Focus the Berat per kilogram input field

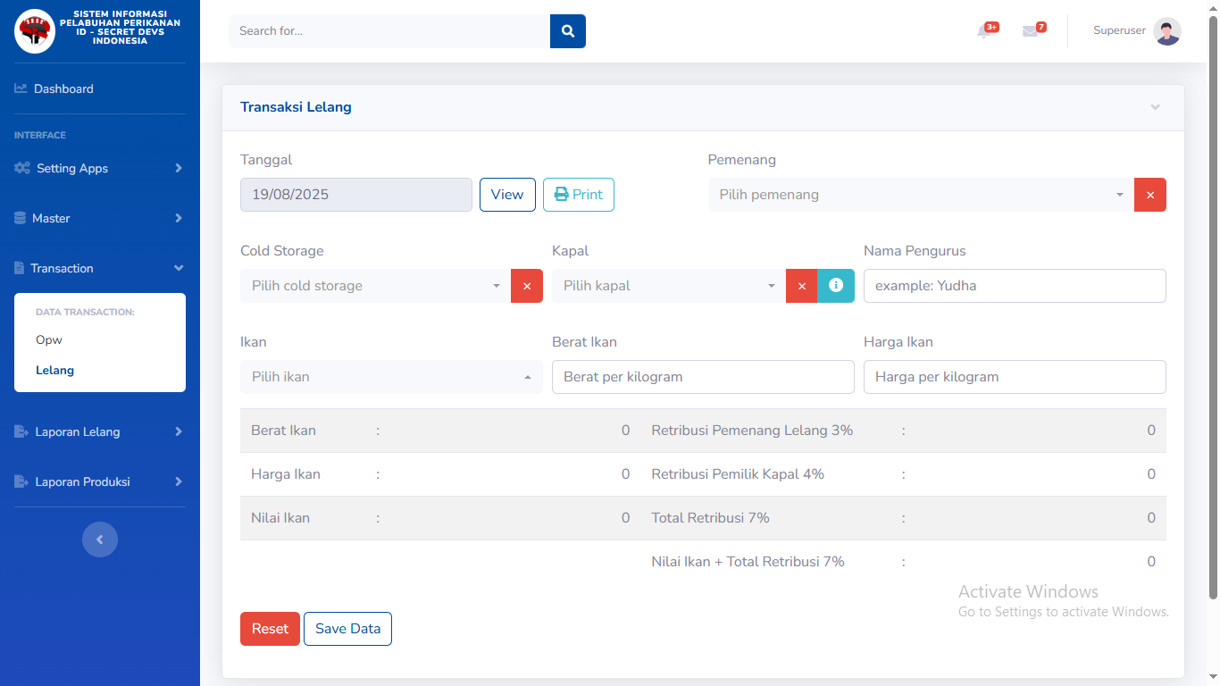[x=702, y=377]
